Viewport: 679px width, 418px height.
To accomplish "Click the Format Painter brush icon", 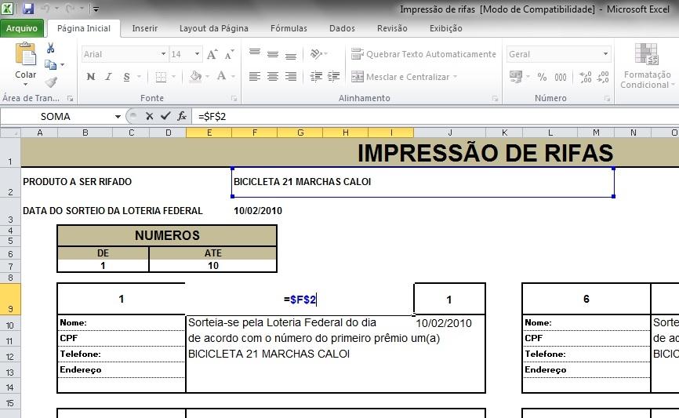I will (x=51, y=82).
